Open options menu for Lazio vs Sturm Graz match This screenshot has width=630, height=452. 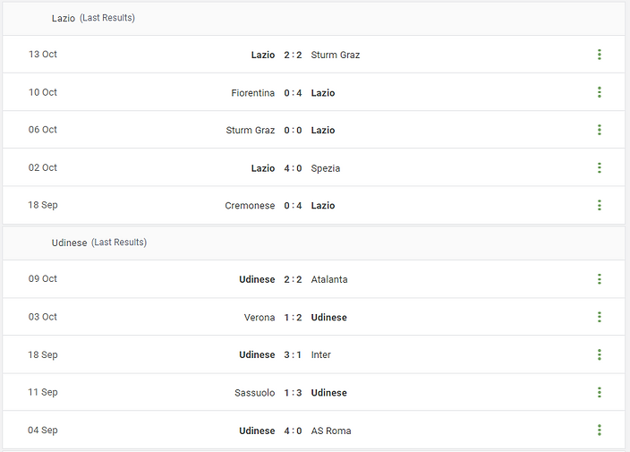tap(599, 55)
